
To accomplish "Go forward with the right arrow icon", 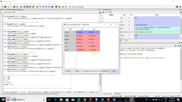I will click(x=73, y=7).
